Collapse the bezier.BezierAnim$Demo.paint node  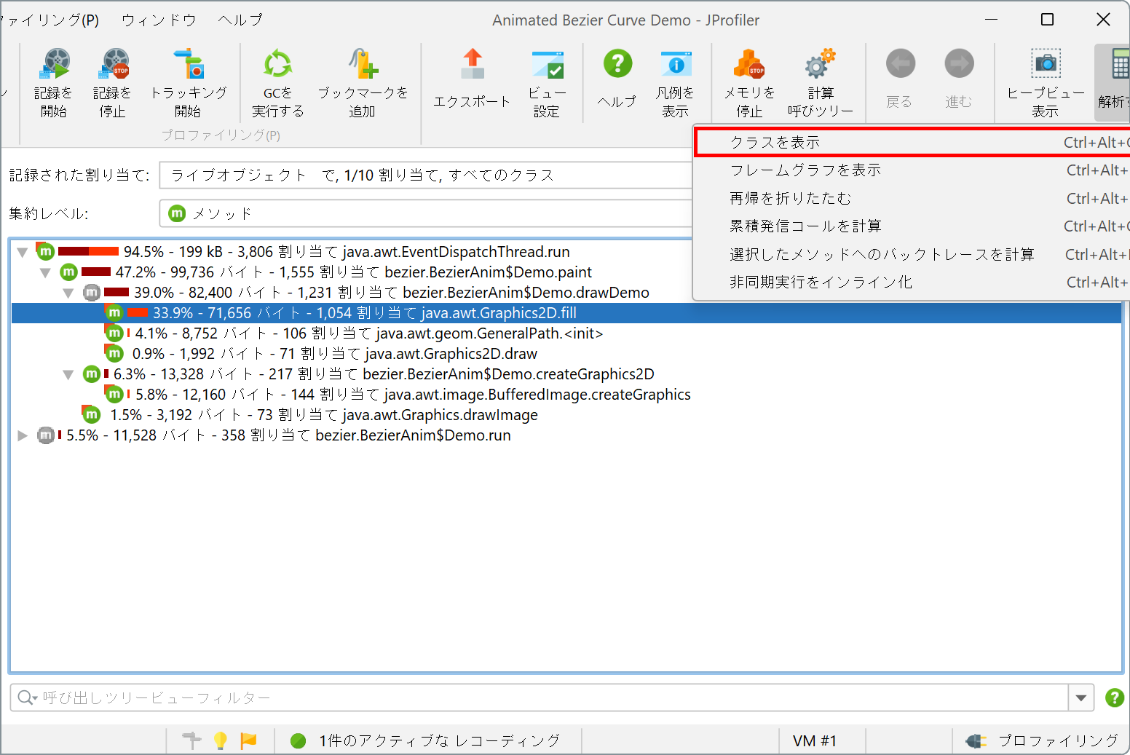coord(45,272)
